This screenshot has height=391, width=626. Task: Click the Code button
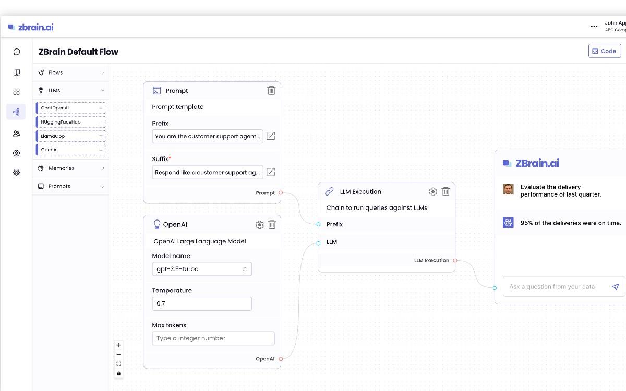(x=604, y=51)
